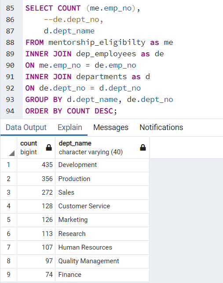223x283 pixels.
Task: Click the lock icon in dept_name column
Action: 143,148
